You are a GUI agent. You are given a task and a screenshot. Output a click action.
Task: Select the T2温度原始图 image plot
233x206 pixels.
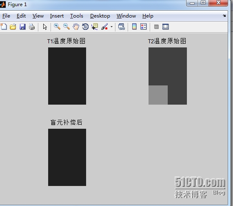click(x=168, y=76)
